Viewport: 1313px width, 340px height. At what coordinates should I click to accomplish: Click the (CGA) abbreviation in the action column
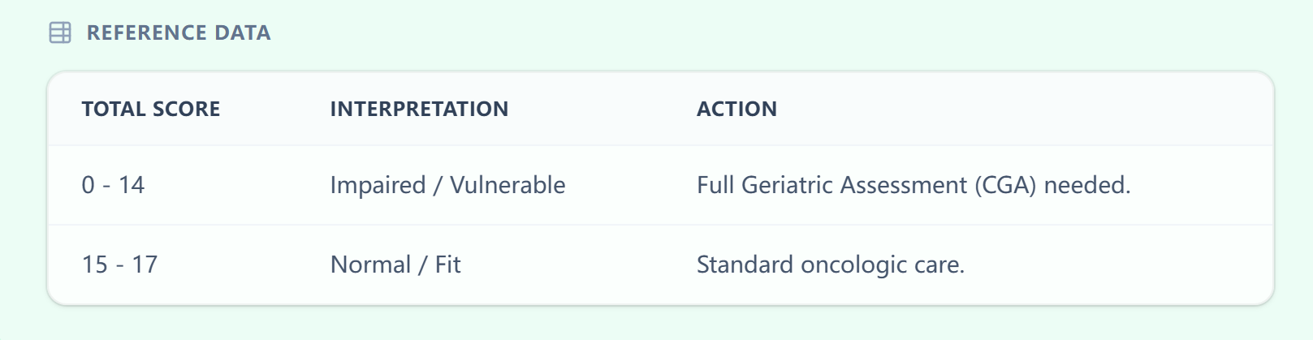click(x=1005, y=185)
